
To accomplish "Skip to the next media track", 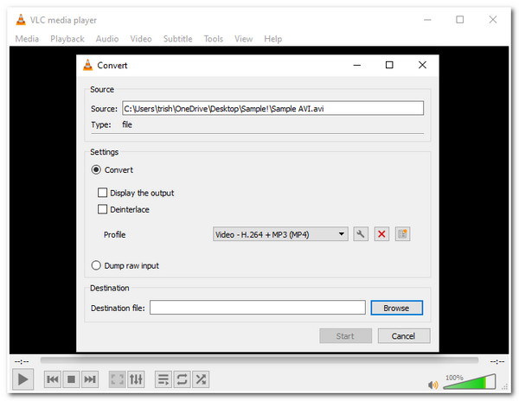I will [89, 379].
